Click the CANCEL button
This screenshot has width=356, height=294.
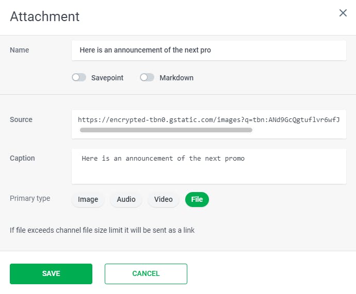click(146, 274)
